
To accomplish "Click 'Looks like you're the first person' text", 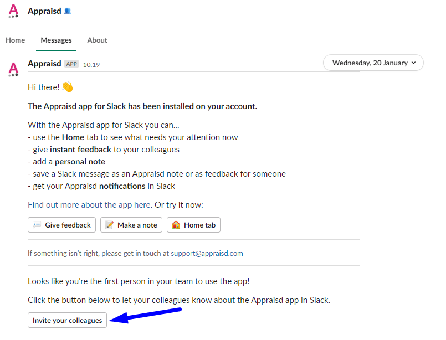I will pos(139,281).
